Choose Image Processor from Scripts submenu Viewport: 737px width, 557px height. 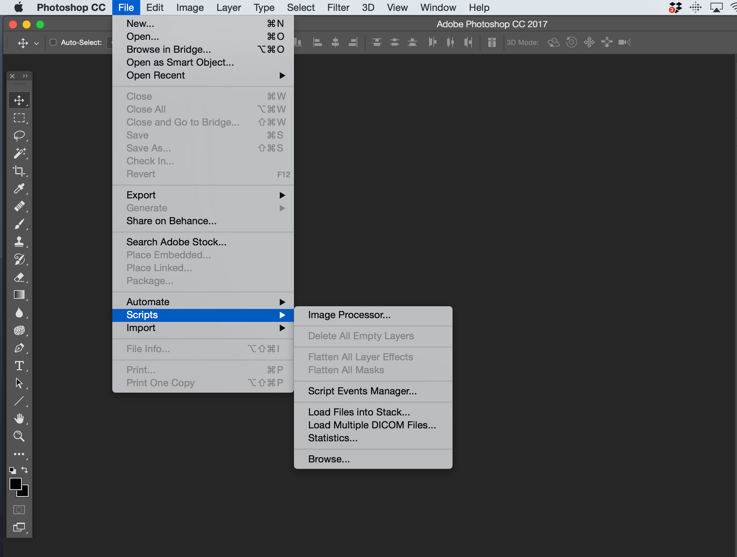(349, 315)
